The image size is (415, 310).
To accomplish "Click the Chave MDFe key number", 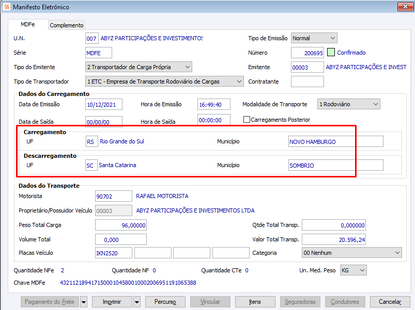I will pos(128,283).
